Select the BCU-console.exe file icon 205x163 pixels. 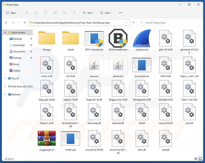[94, 39]
